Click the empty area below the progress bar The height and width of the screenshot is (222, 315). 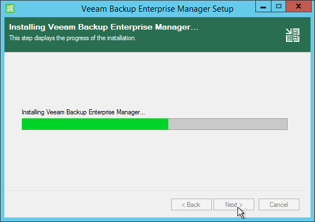tap(157, 160)
